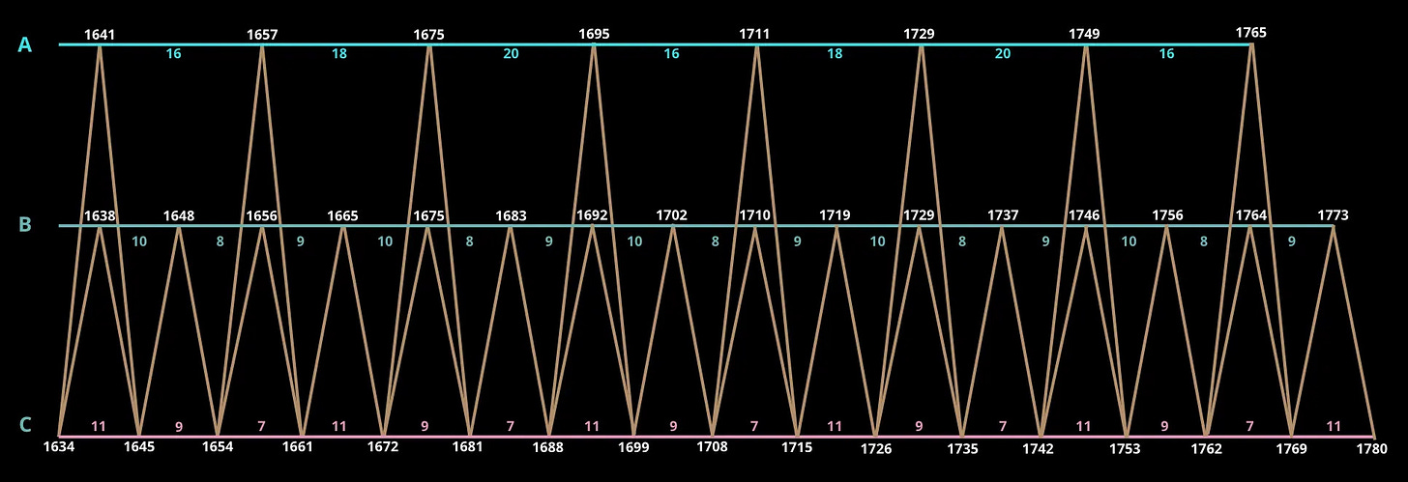Select the 1656 label on row B
Viewport: 1408px width, 482px height.
(262, 215)
